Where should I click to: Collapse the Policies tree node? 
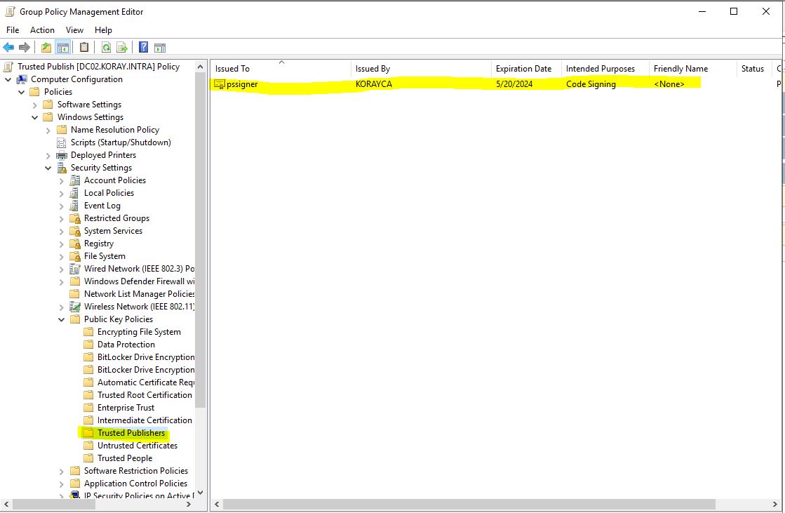22,92
